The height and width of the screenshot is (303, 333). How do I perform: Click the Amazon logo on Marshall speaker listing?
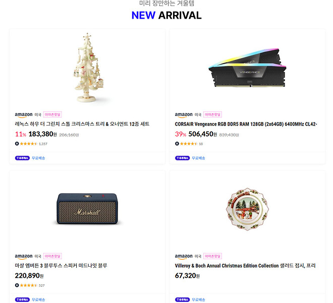coord(24,256)
